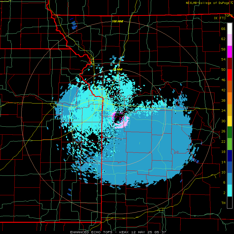Click the magenta legend swatch
234x234 pixels.
click(x=230, y=52)
